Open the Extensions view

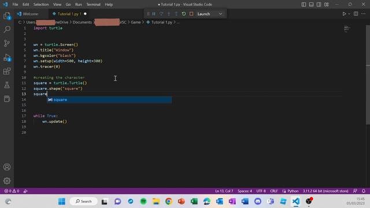(x=7, y=71)
